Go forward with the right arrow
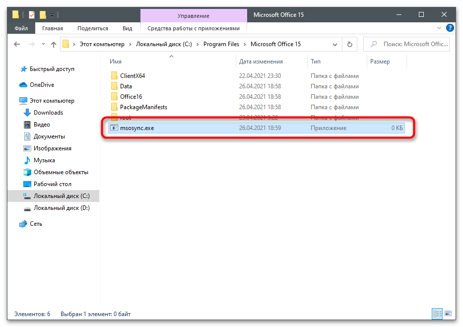Screen dimensions: 463x327 [31, 44]
